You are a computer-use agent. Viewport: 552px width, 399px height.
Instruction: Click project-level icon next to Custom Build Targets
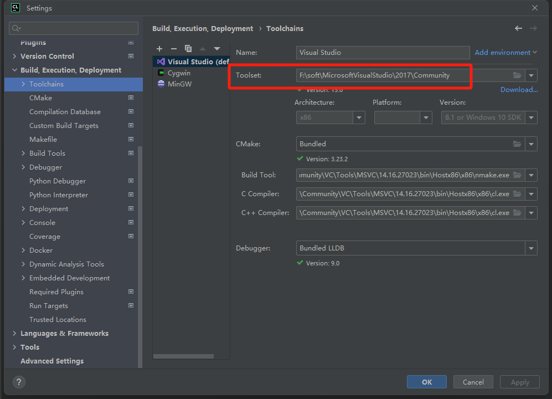click(131, 125)
